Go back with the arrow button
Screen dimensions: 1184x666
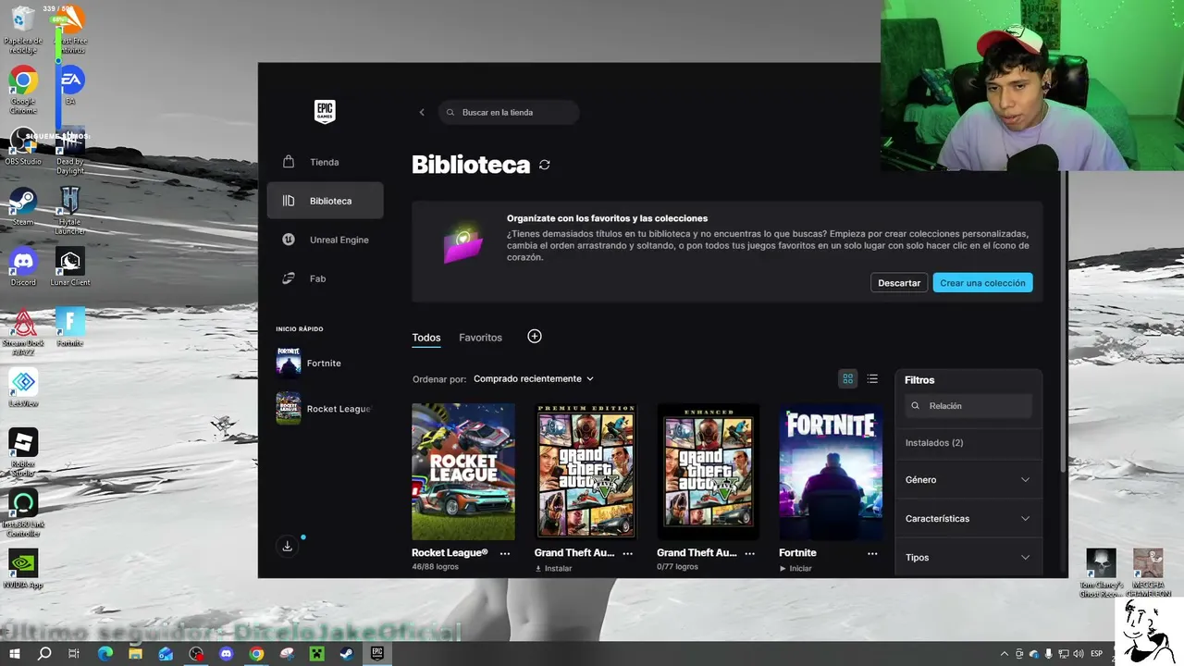click(422, 113)
